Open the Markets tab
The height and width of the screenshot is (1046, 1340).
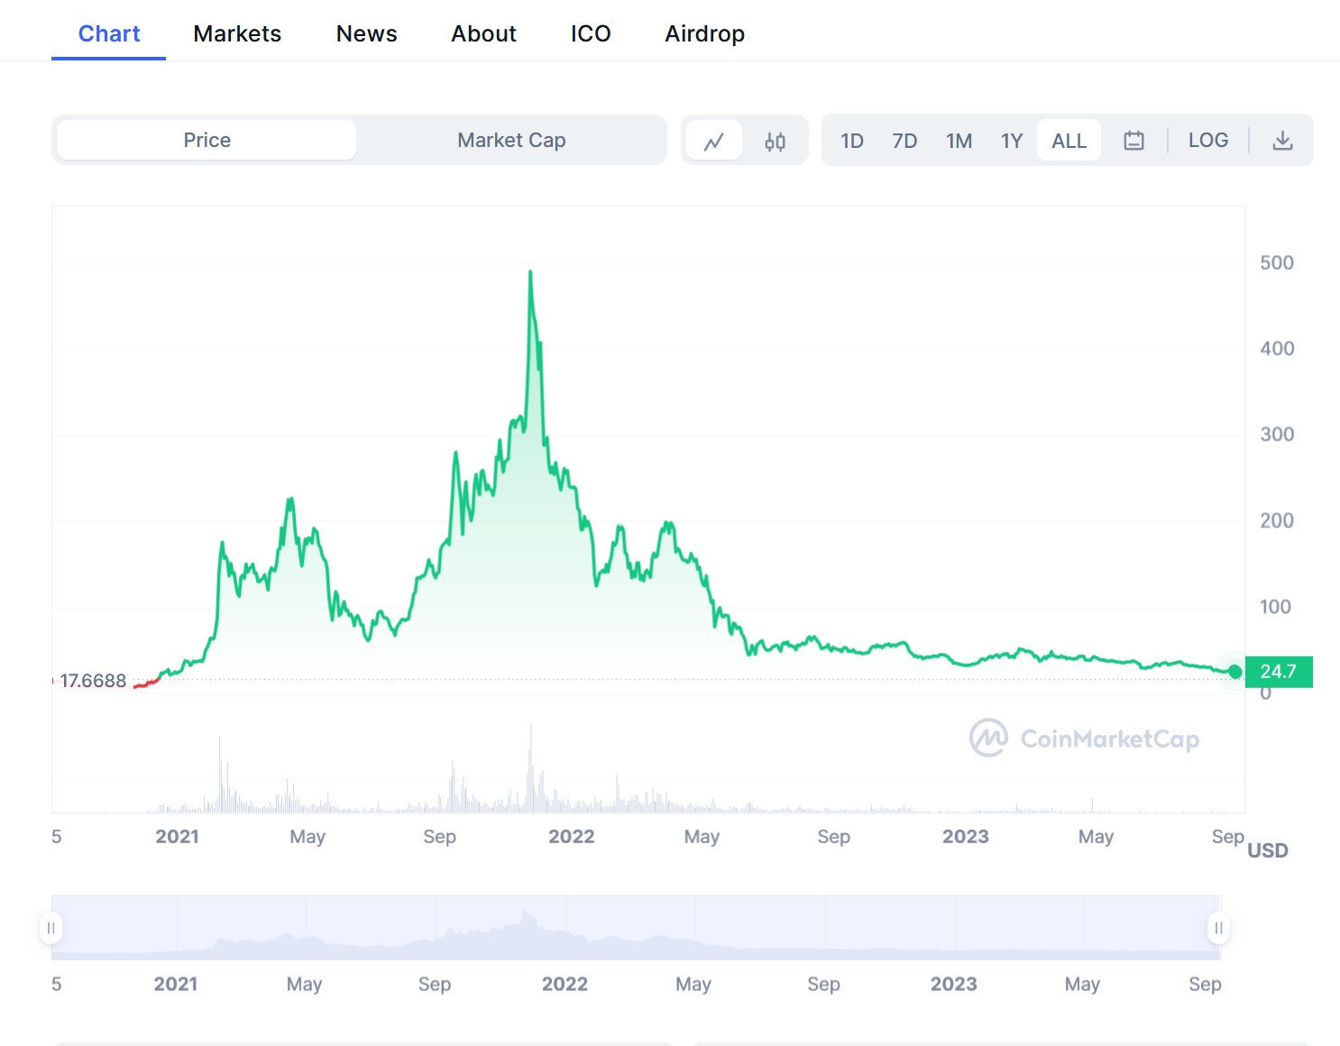click(237, 34)
